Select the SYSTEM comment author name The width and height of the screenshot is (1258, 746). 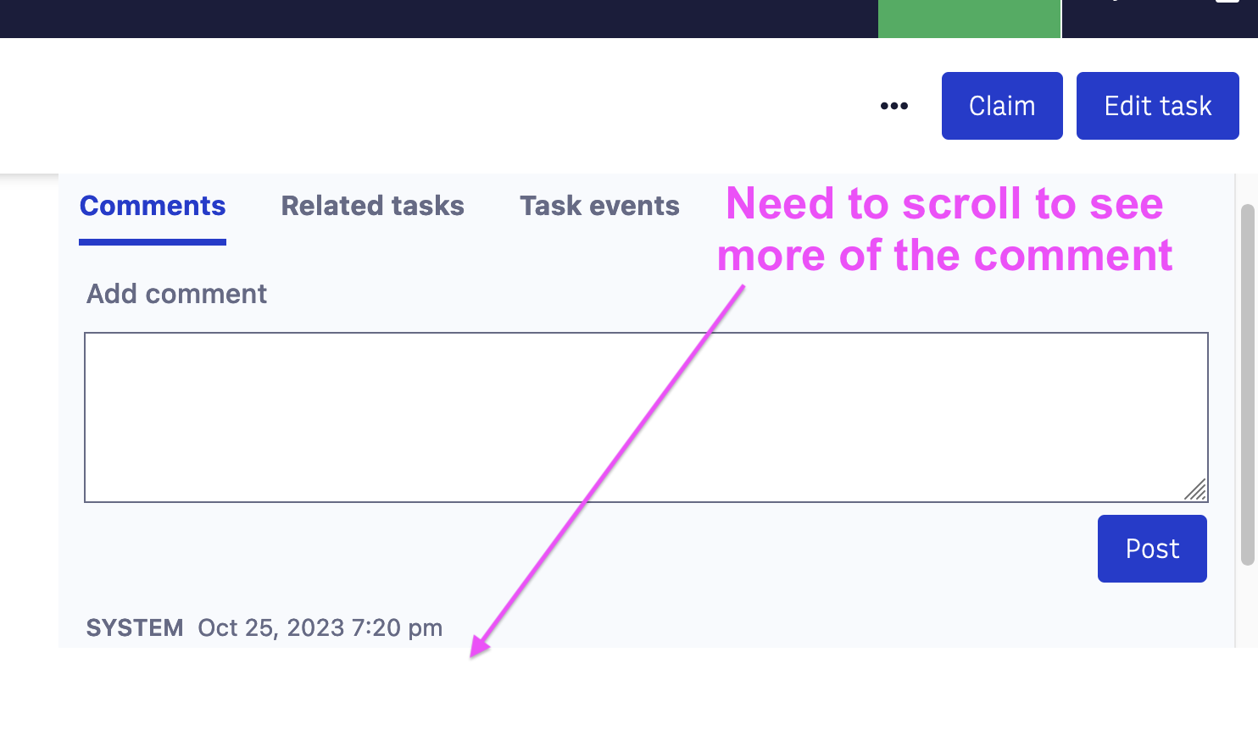pyautogui.click(x=135, y=627)
